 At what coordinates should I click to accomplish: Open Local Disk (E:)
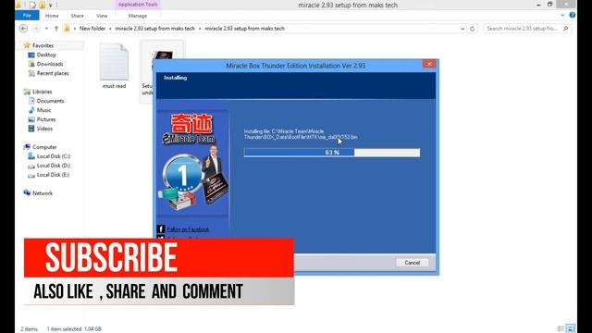coord(53,175)
